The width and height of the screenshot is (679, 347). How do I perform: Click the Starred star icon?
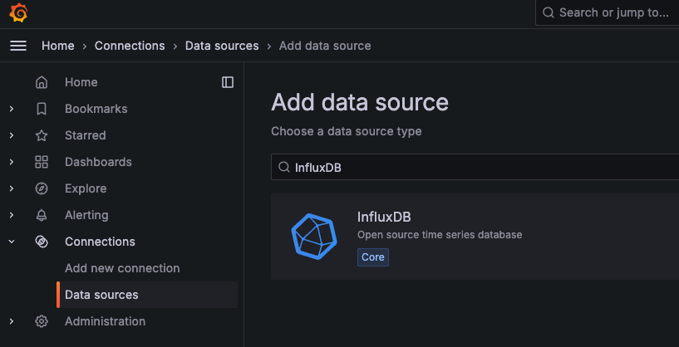click(42, 135)
